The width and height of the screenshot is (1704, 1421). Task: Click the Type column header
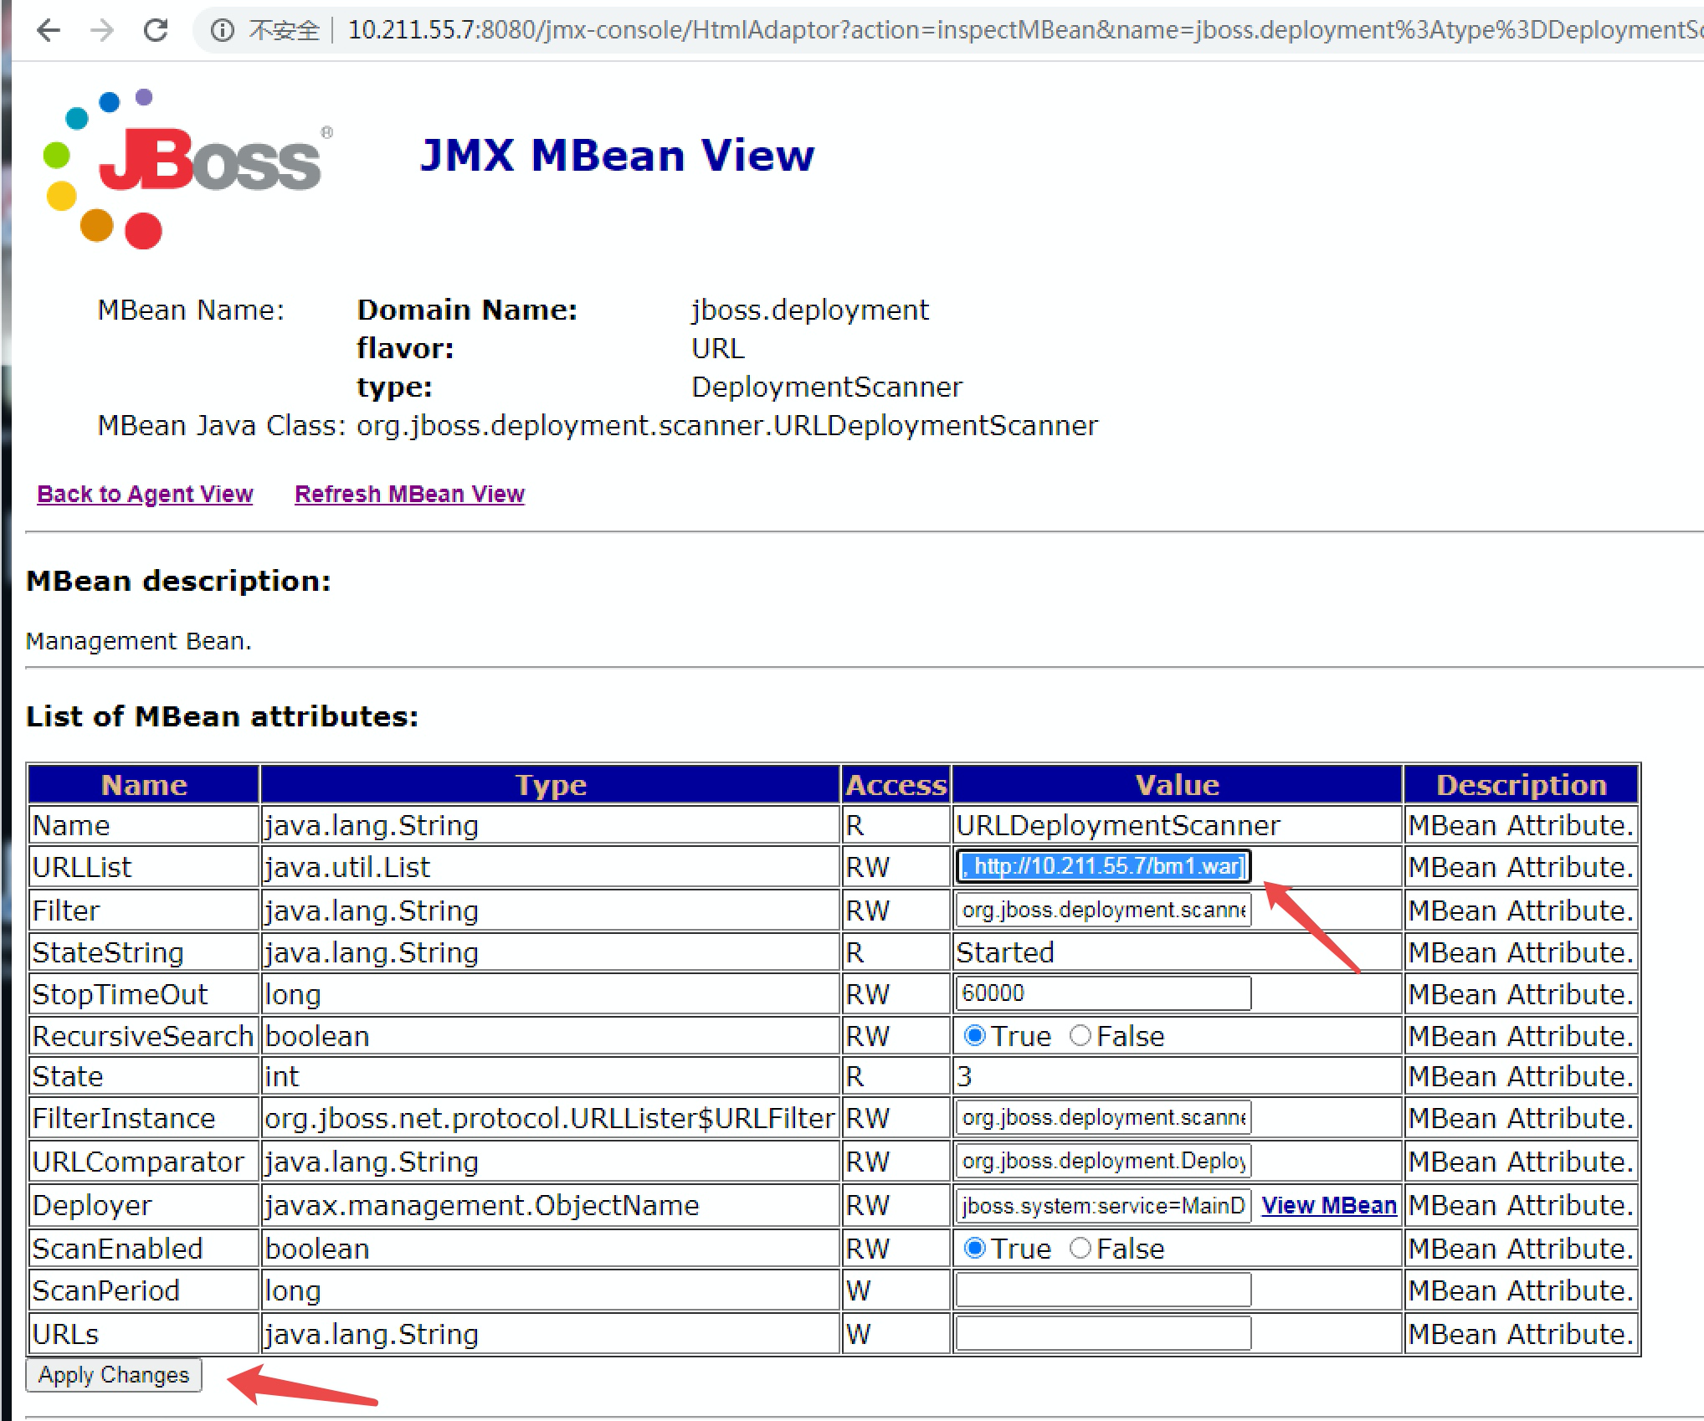pyautogui.click(x=550, y=784)
